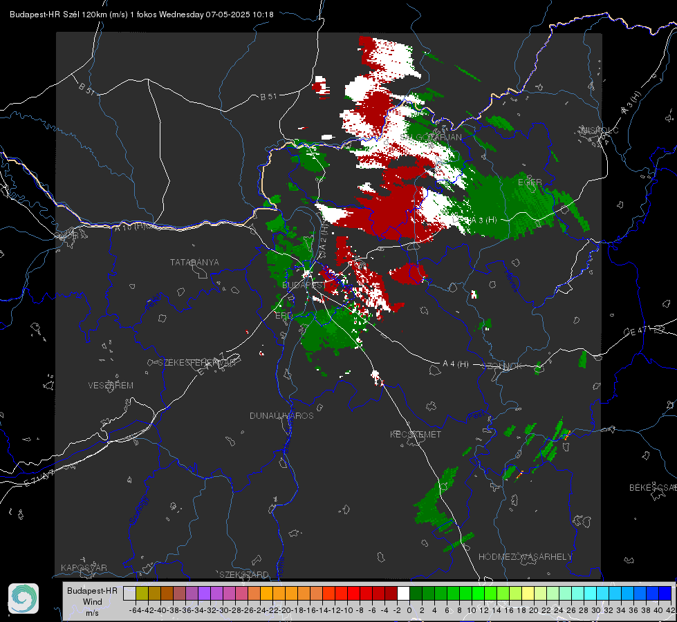Viewport: 677px width, 622px height.
Task: Select the blue swatch between 40 and 42
Action: click(665, 593)
